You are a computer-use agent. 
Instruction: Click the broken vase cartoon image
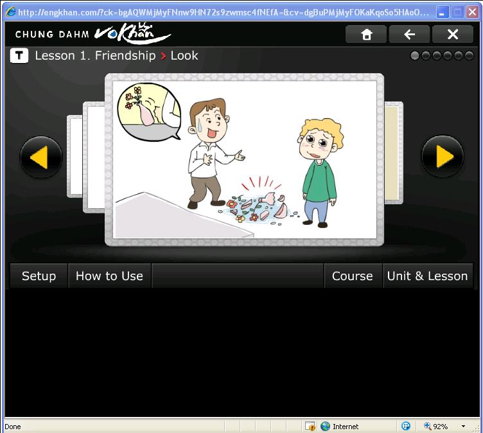point(245,159)
